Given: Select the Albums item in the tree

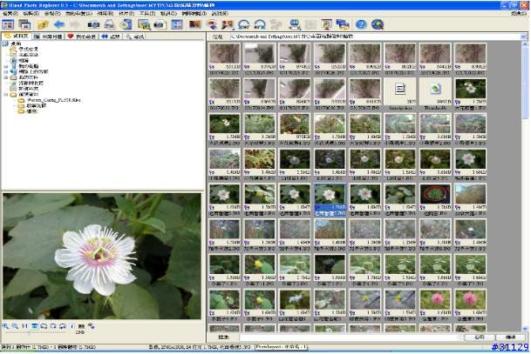Looking at the screenshot, I should click(24, 61).
